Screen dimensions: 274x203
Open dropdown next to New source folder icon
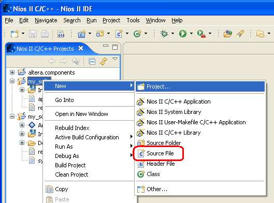click(x=108, y=33)
